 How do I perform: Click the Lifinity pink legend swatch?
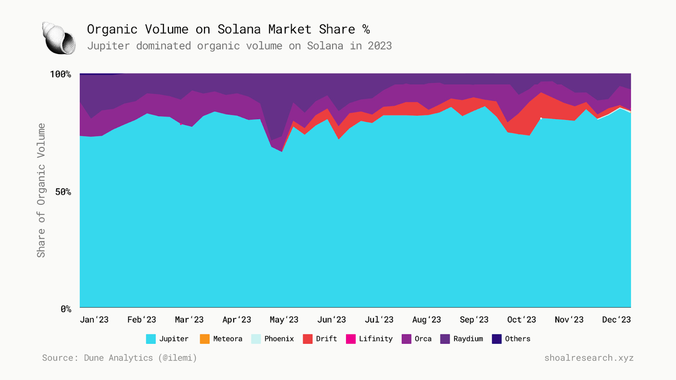click(351, 339)
